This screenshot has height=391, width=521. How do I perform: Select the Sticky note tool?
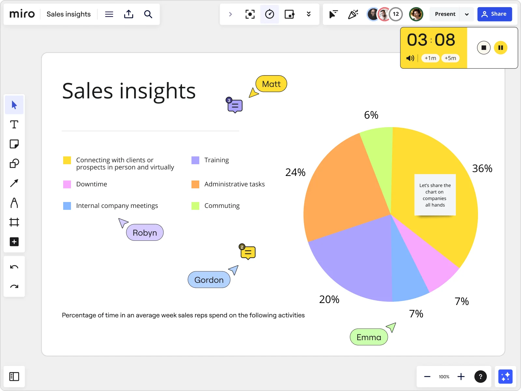14,144
